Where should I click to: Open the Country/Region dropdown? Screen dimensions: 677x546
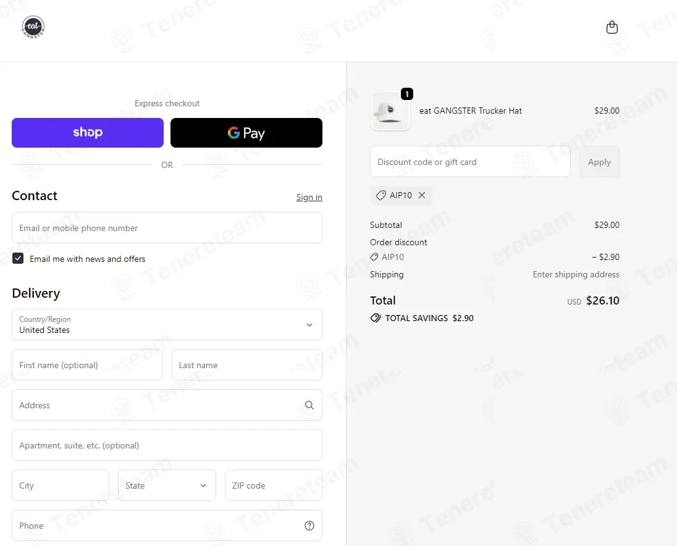pos(167,325)
